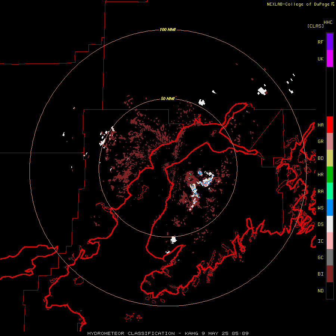The width and height of the screenshot is (336, 336).
Task: Click the RF purple legend swatch
Action: click(330, 42)
